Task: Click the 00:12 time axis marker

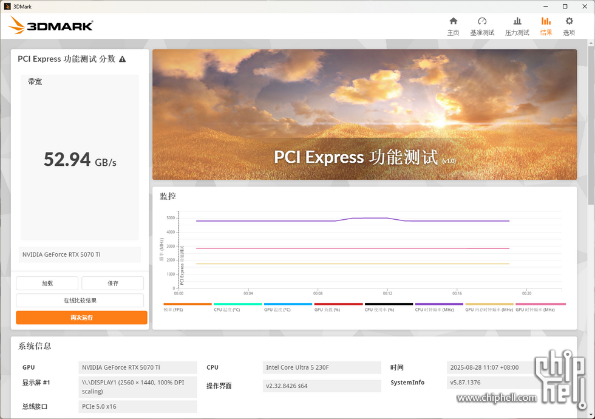Action: (x=387, y=293)
